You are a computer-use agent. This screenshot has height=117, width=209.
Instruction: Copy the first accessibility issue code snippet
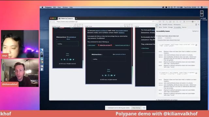196,45
